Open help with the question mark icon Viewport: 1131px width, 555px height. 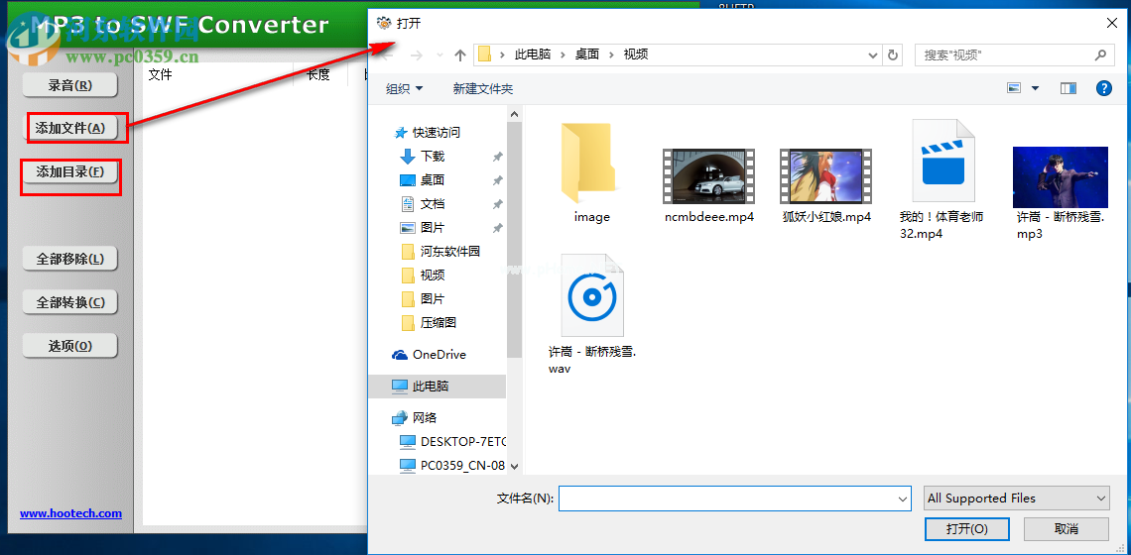click(1103, 88)
